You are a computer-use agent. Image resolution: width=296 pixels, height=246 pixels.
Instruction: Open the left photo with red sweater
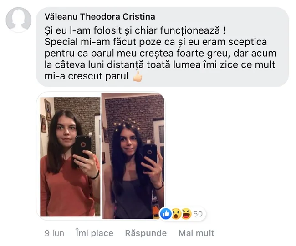click(x=70, y=157)
